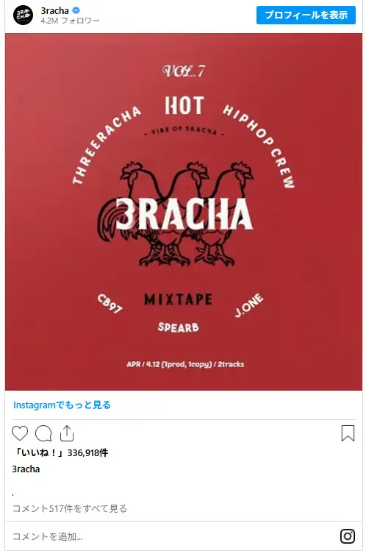The width and height of the screenshot is (366, 551).
Task: Click the VOL.7 text on the cover
Action: click(x=184, y=71)
